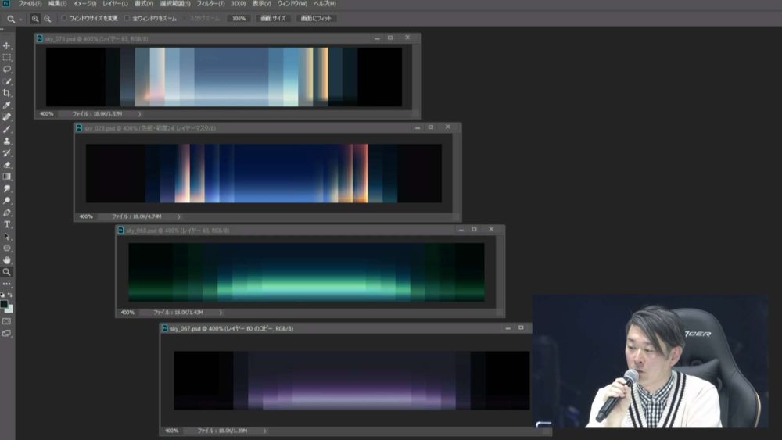Open the レイヤー menu
Screen dimensions: 782x440
coord(115,4)
